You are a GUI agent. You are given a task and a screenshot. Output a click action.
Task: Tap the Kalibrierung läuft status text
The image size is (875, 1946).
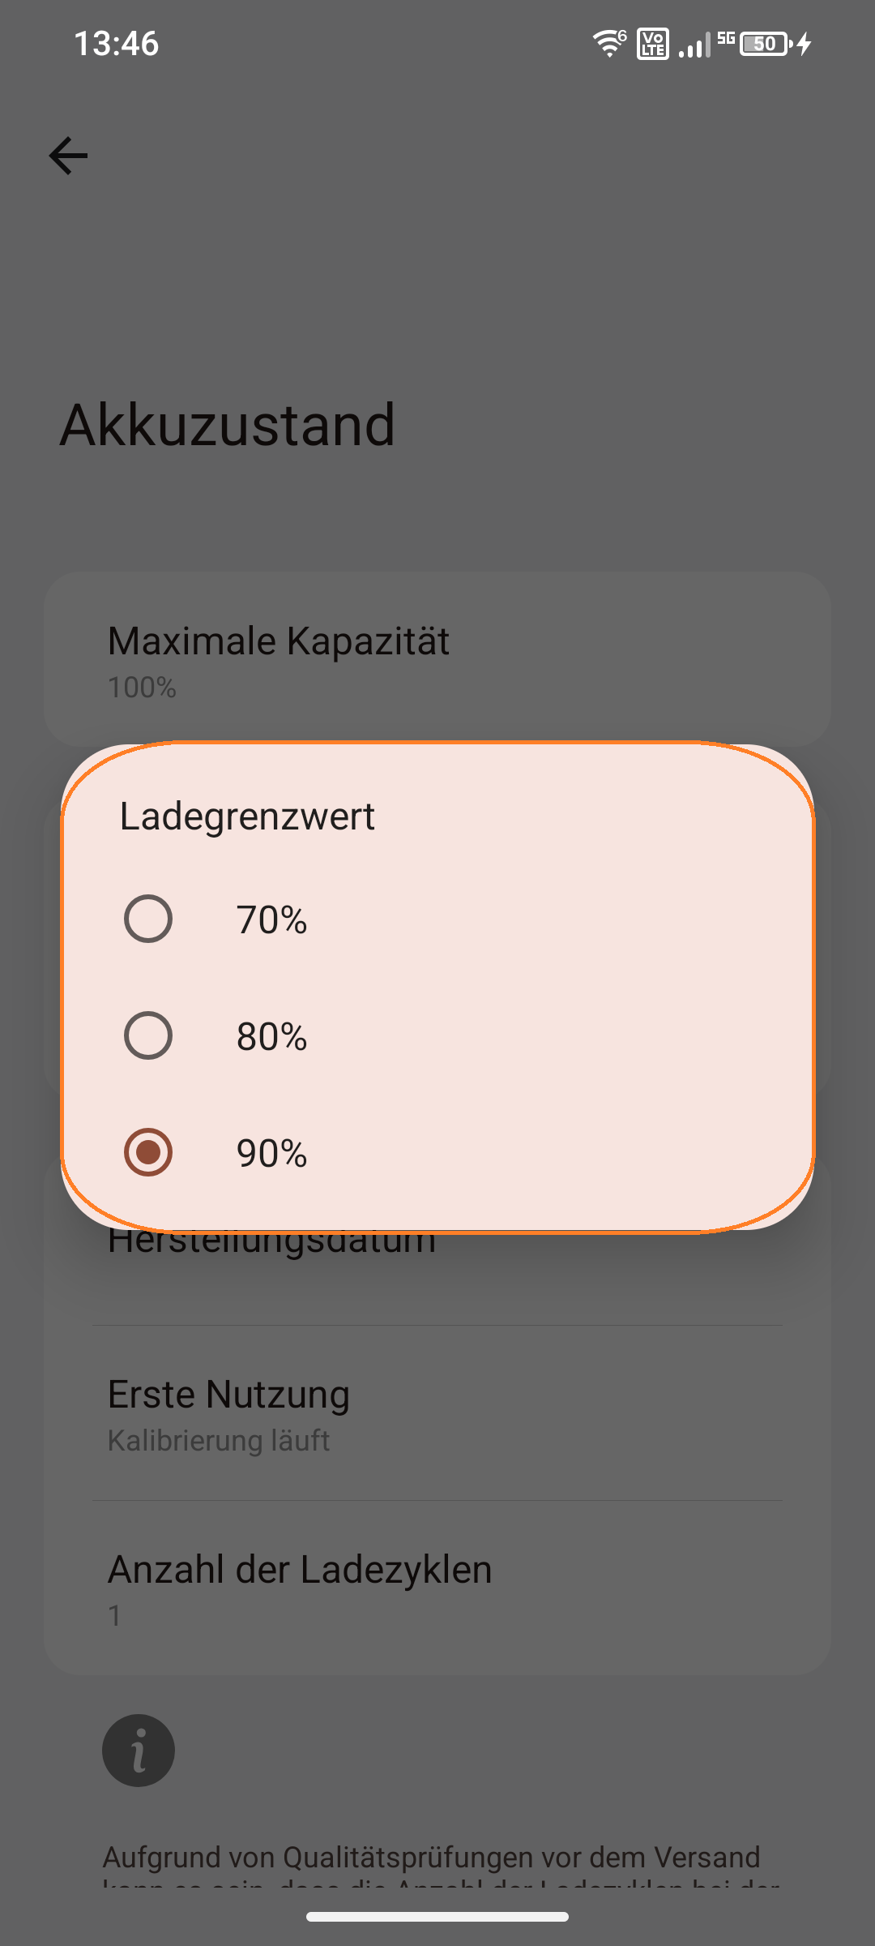pyautogui.click(x=220, y=1440)
